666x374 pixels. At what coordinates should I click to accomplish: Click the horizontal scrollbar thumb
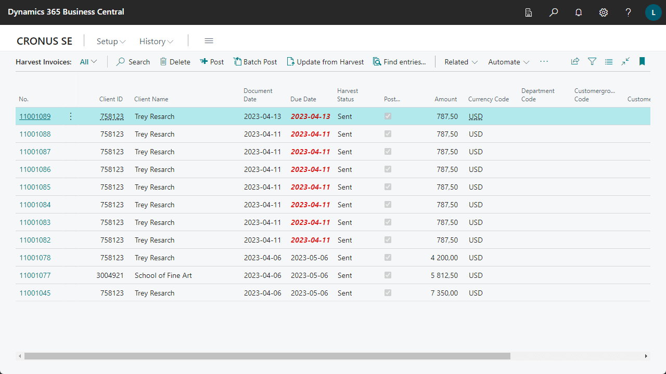point(267,356)
